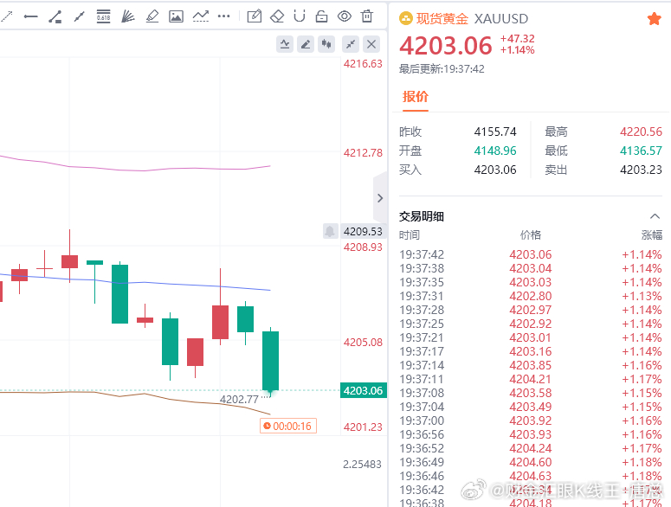Click the price alert bell icon
This screenshot has height=507, width=671.
(330, 231)
